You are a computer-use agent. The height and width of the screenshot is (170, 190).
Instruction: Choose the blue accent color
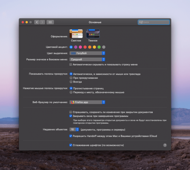pyautogui.click(x=71, y=47)
